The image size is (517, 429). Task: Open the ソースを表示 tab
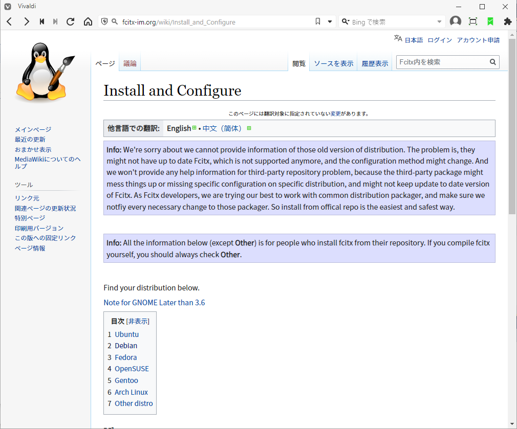coord(333,63)
